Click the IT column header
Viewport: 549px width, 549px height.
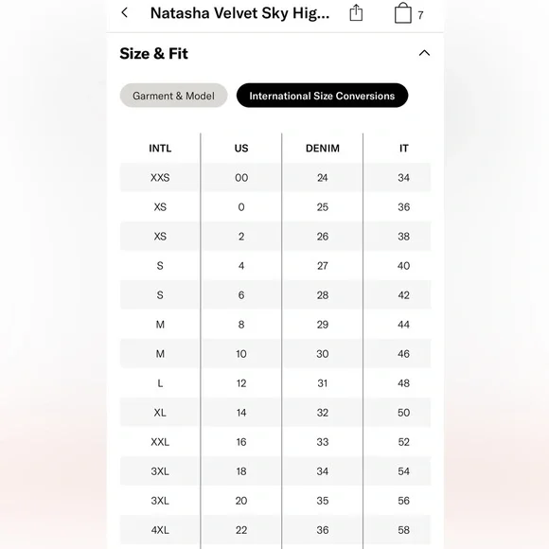point(403,148)
